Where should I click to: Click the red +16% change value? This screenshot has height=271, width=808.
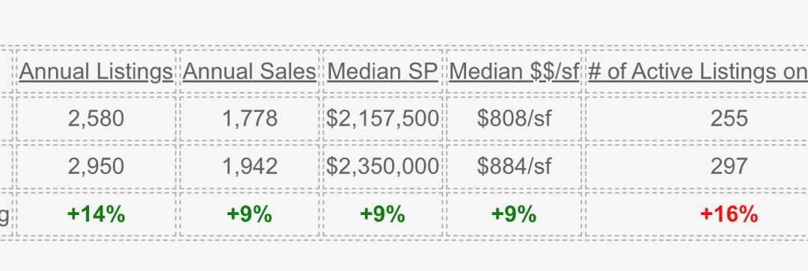point(729,214)
